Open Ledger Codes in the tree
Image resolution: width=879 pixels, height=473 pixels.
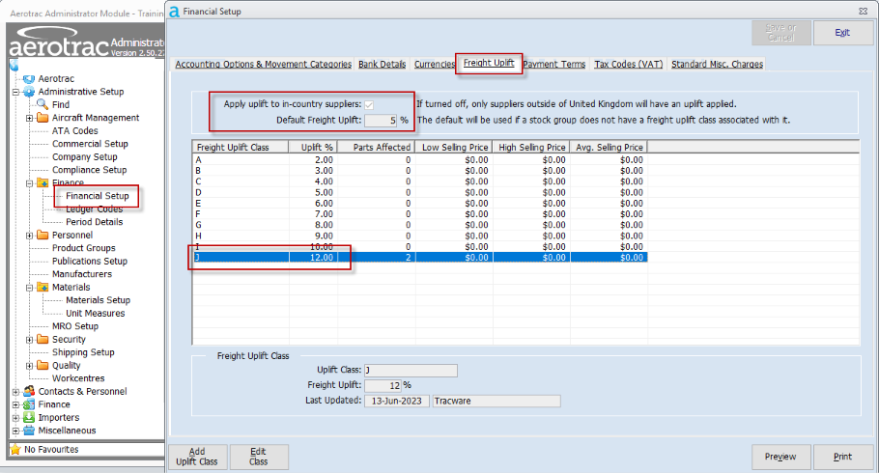click(94, 209)
